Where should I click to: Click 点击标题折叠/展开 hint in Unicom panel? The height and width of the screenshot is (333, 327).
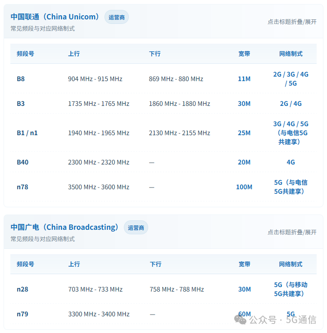click(292, 22)
